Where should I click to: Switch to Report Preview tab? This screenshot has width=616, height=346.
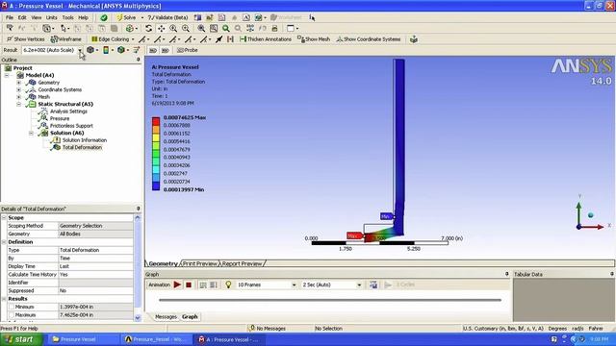242,263
